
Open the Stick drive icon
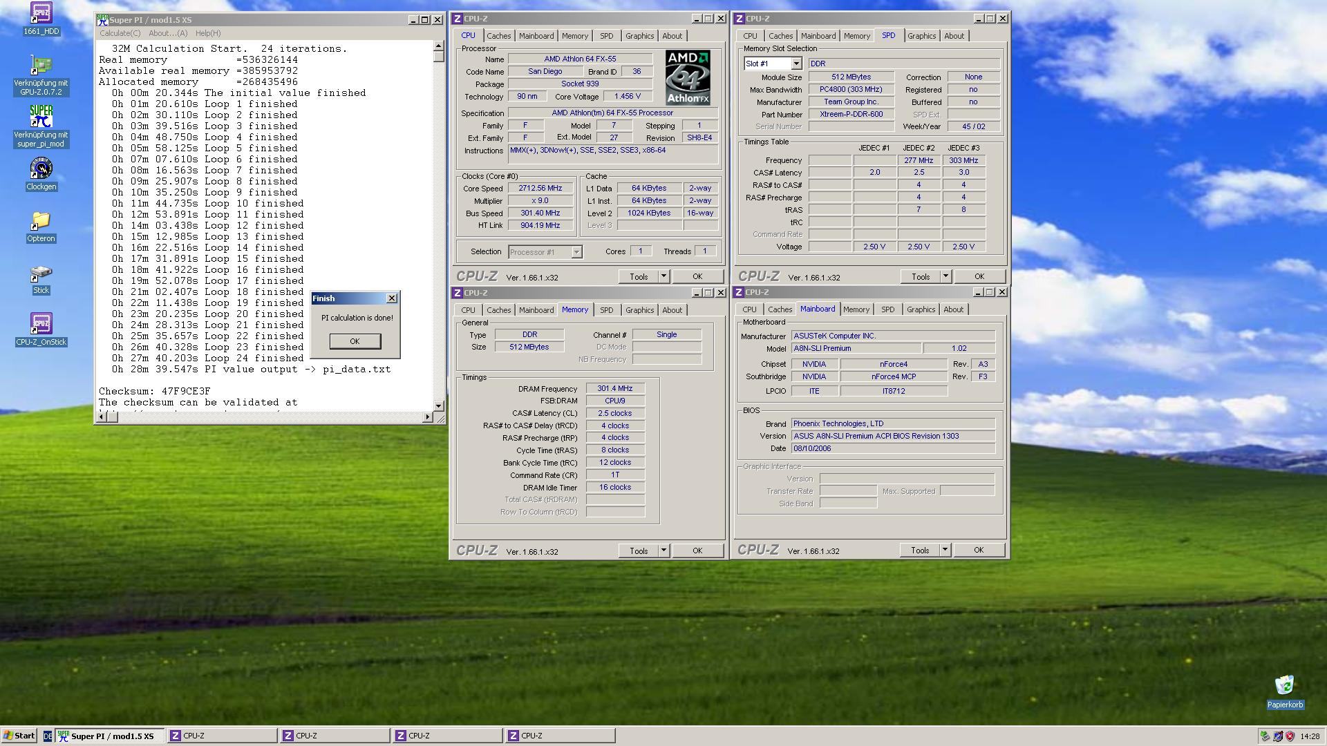[x=41, y=279]
